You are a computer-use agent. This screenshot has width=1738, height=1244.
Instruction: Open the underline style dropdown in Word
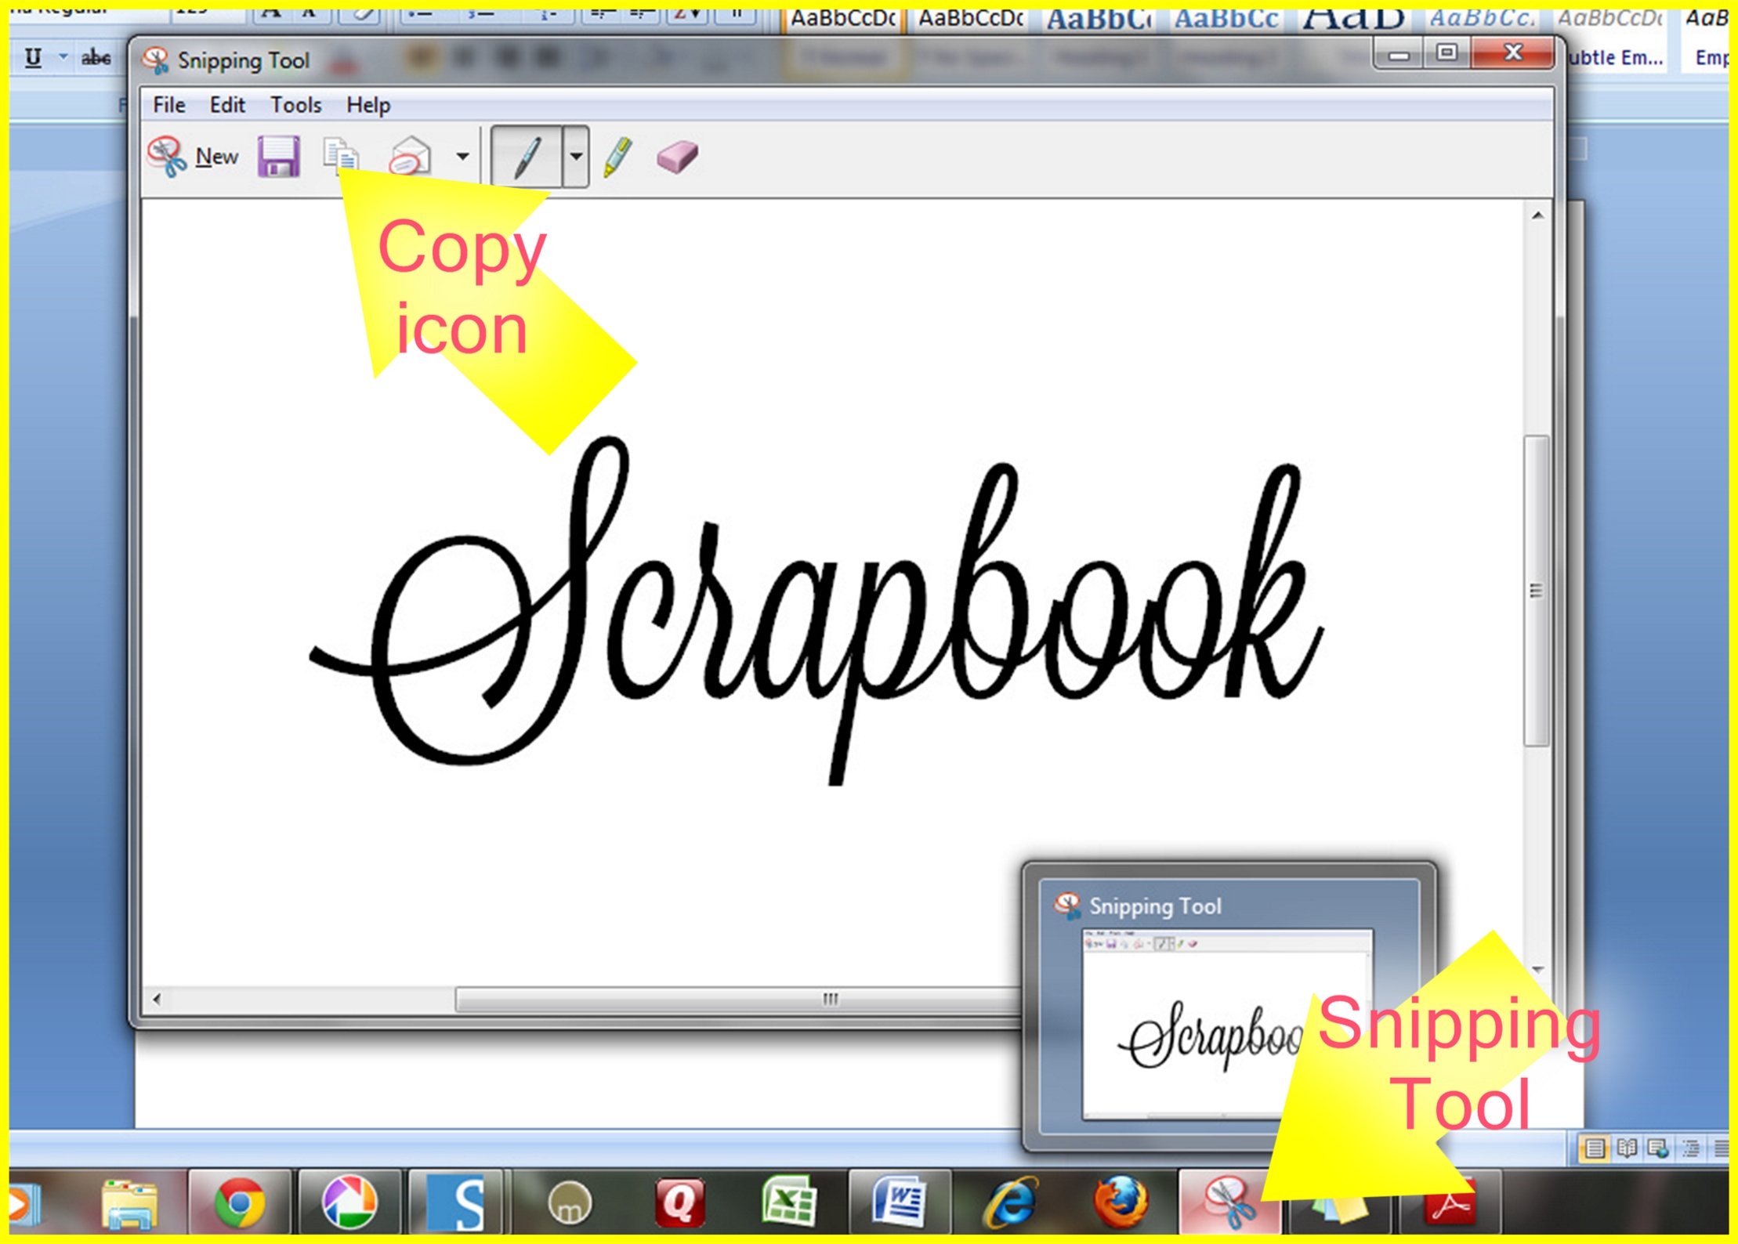point(63,57)
